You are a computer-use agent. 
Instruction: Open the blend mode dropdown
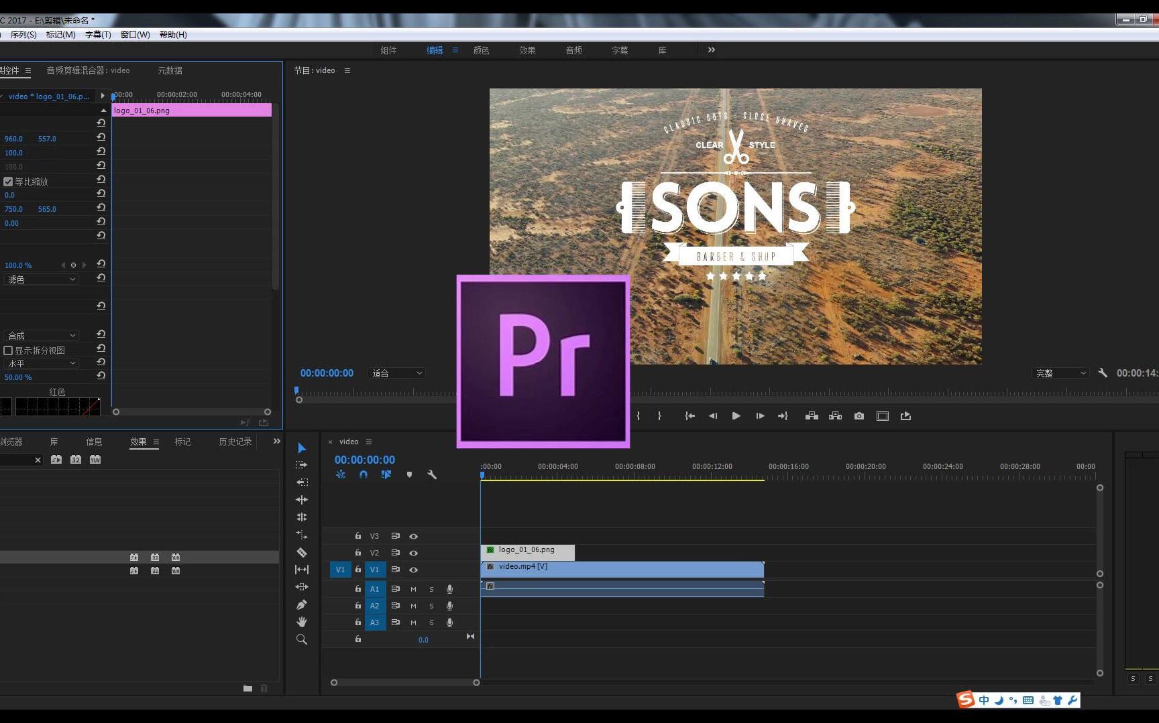(x=42, y=279)
